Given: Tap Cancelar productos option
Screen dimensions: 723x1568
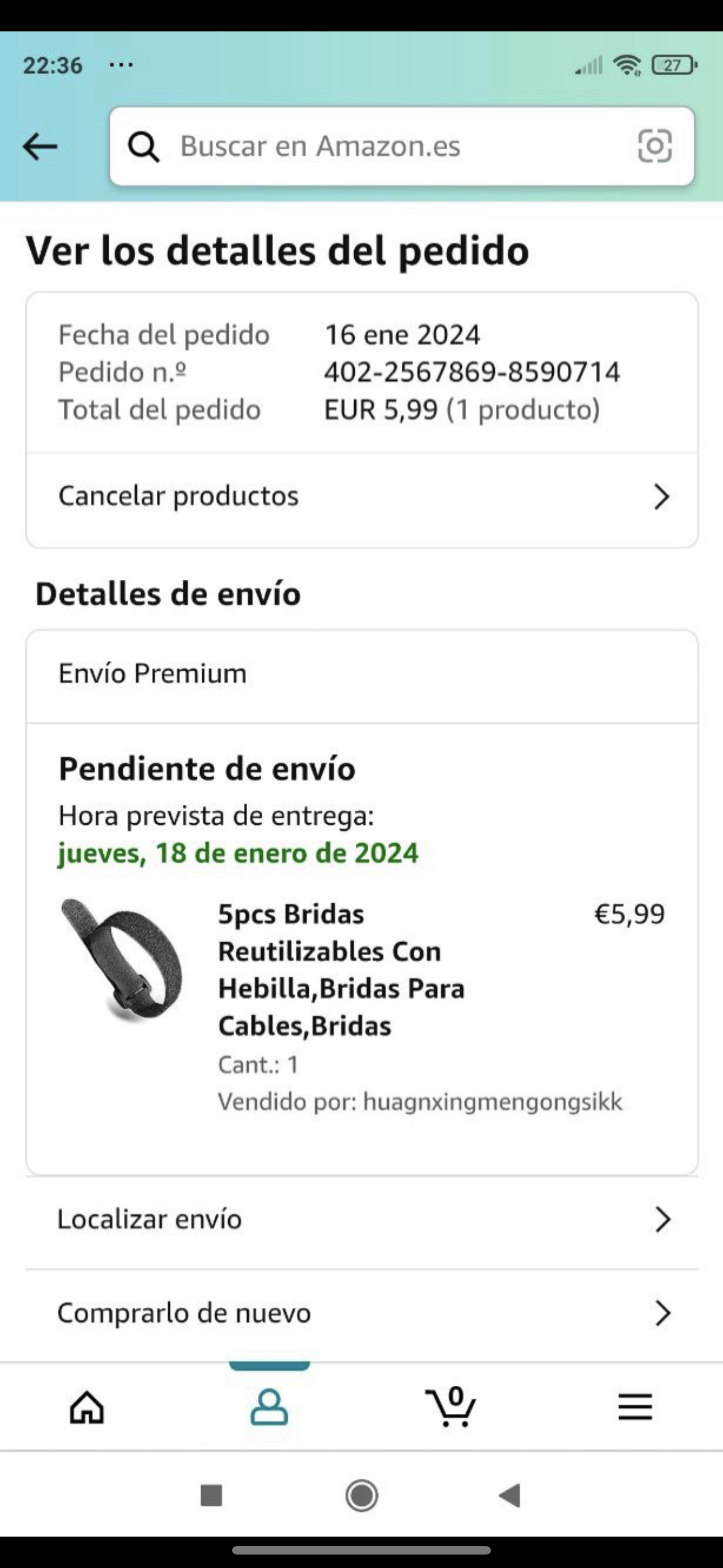Looking at the screenshot, I should tap(178, 496).
